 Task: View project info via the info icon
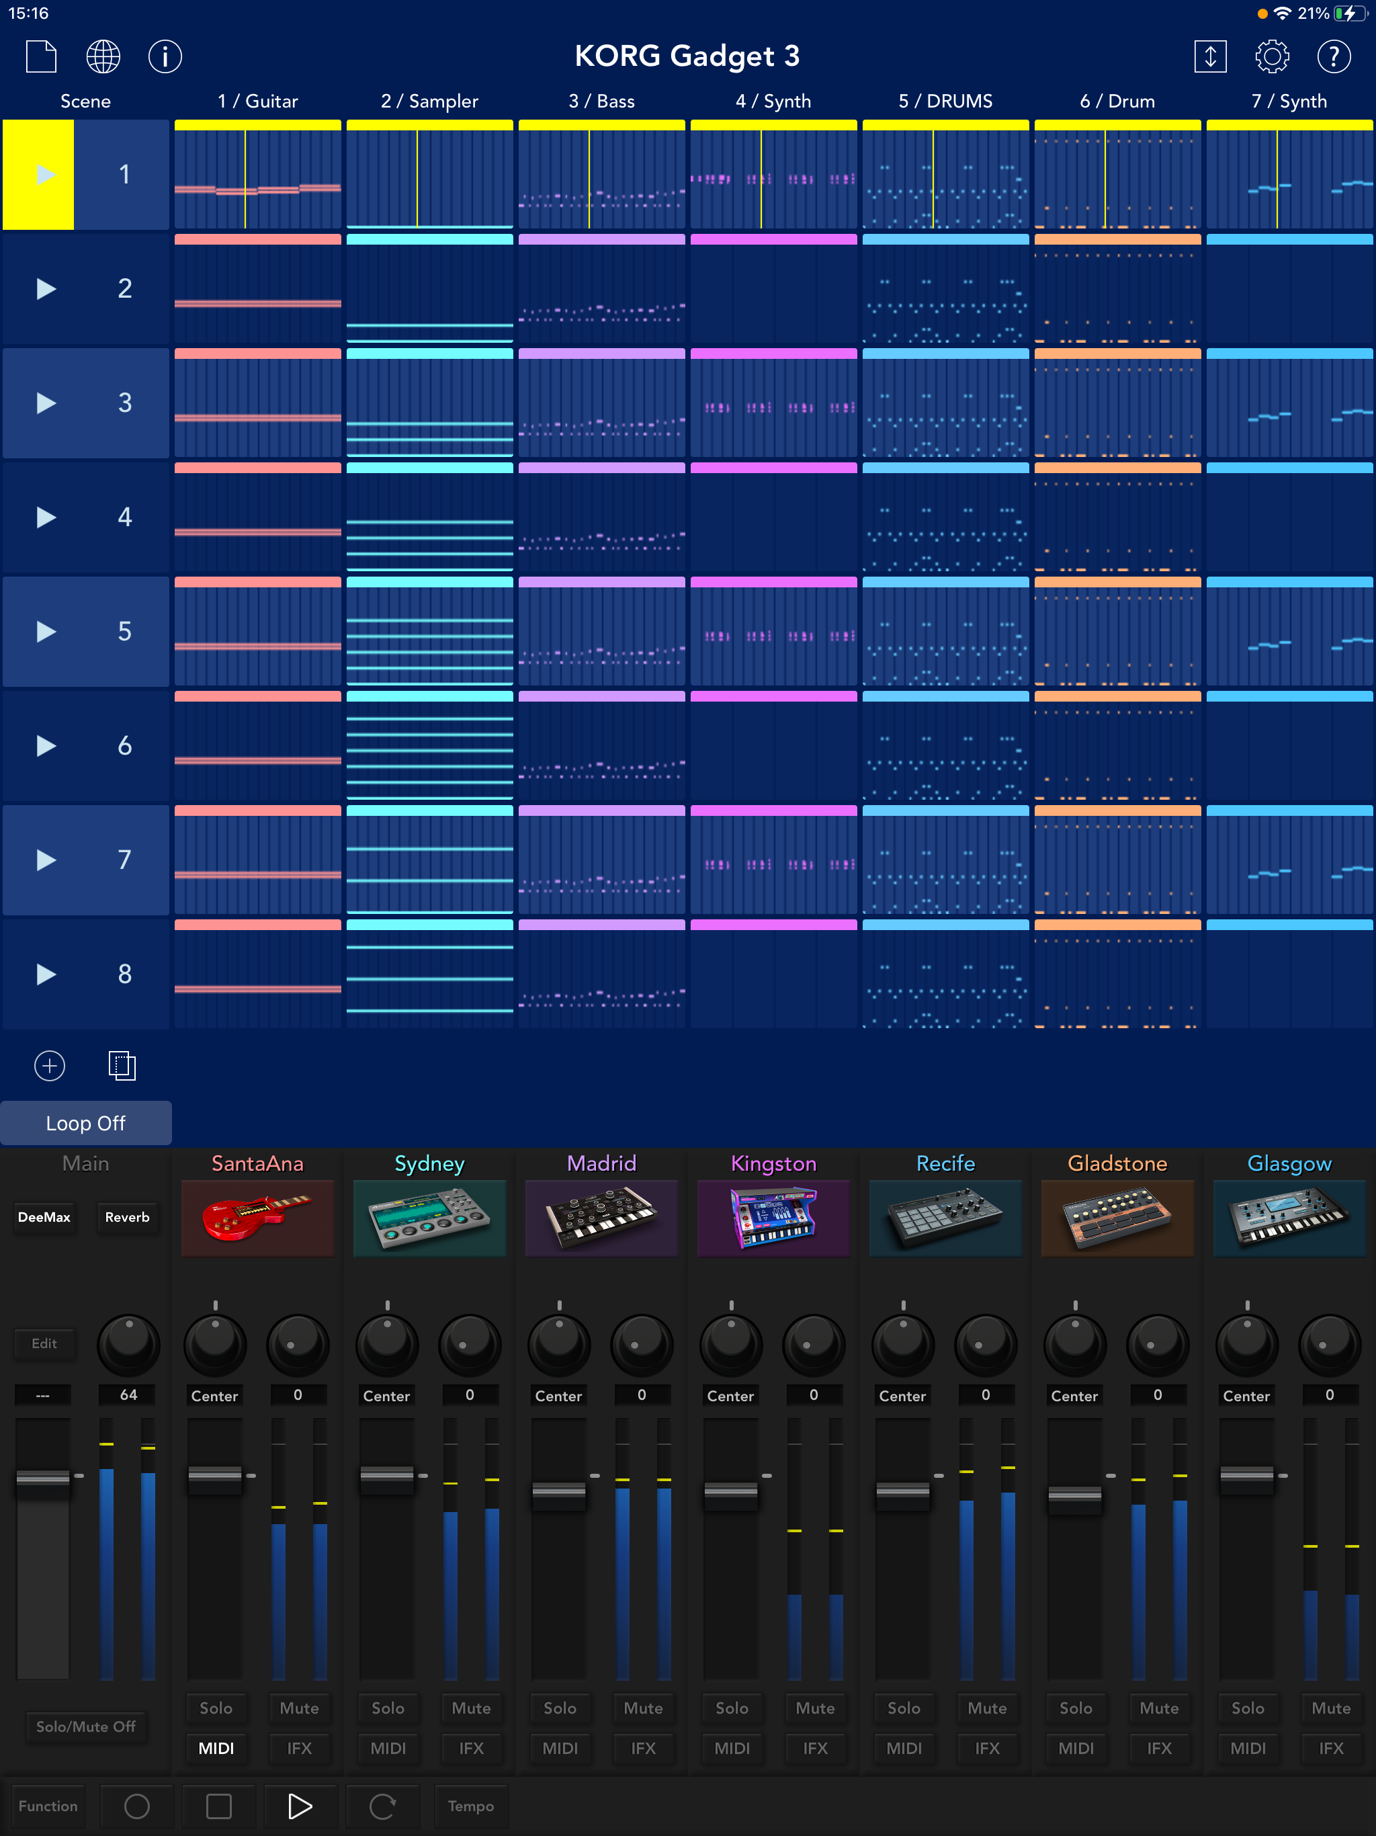coord(165,56)
